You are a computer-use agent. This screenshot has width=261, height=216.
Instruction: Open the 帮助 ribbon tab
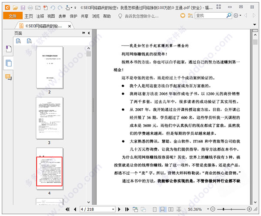tap(107, 16)
